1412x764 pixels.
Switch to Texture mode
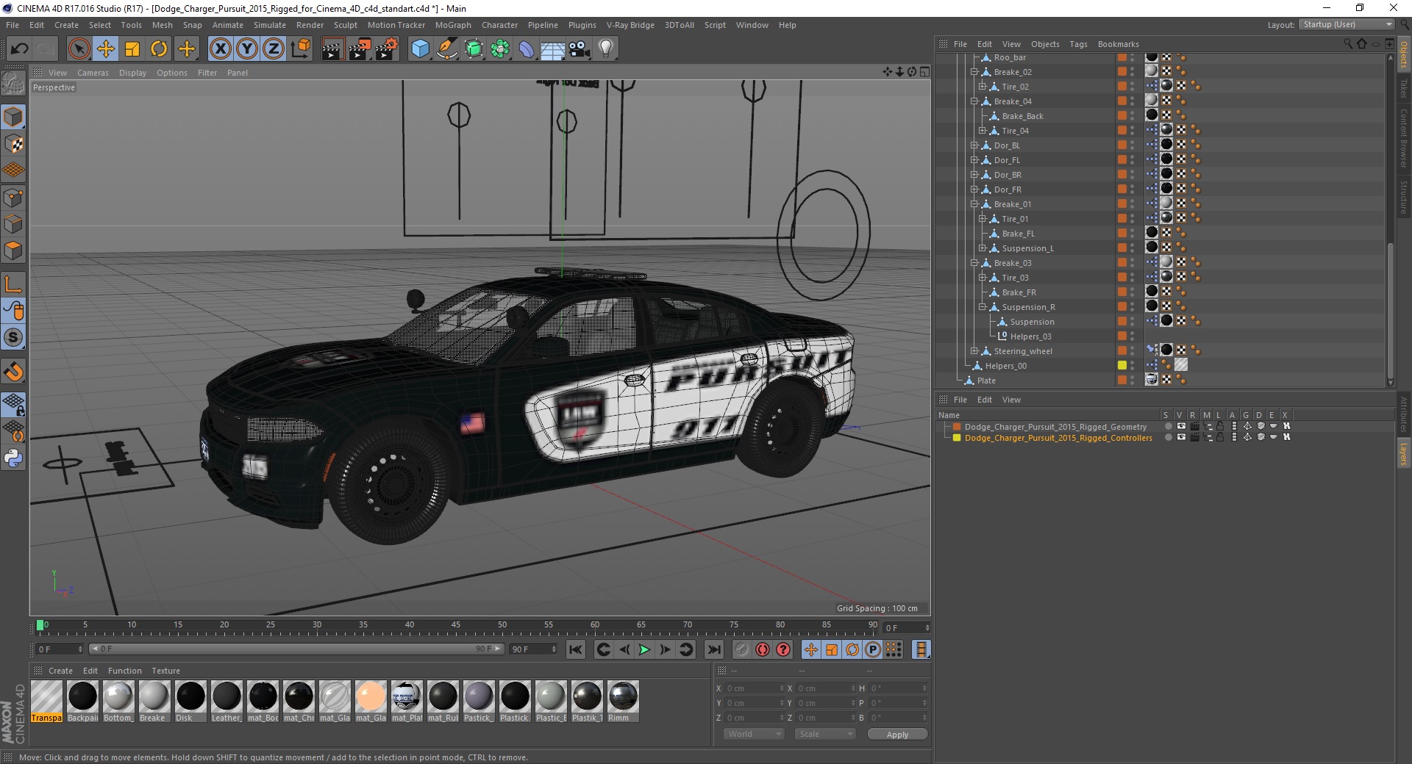pyautogui.click(x=13, y=144)
